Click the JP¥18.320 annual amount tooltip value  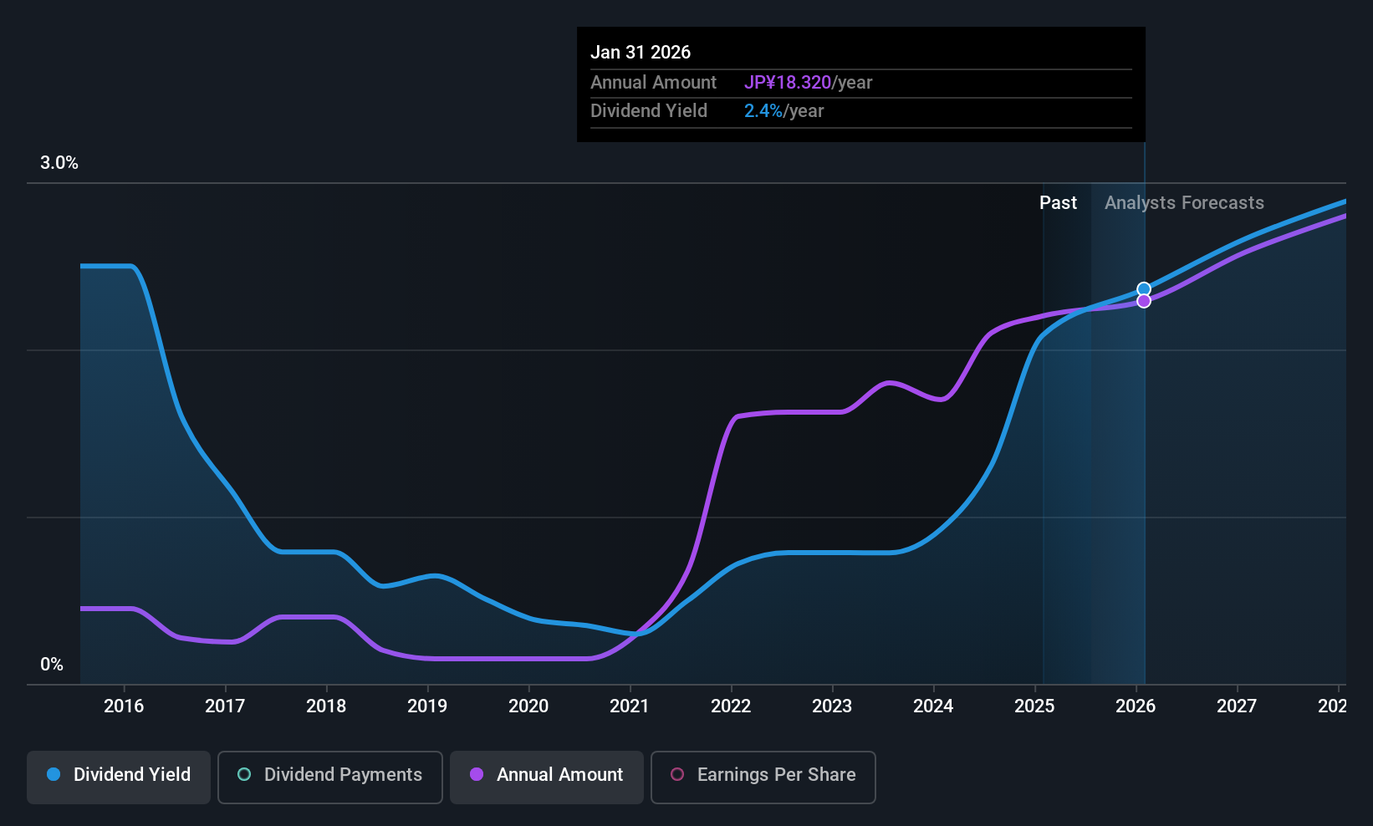tap(788, 83)
